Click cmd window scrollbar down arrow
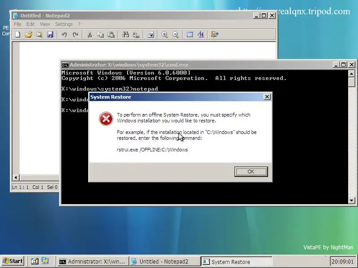This screenshot has height=268, width=358. pyautogui.click(x=352, y=201)
